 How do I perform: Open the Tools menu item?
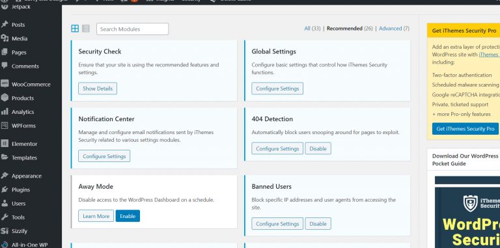(18, 217)
